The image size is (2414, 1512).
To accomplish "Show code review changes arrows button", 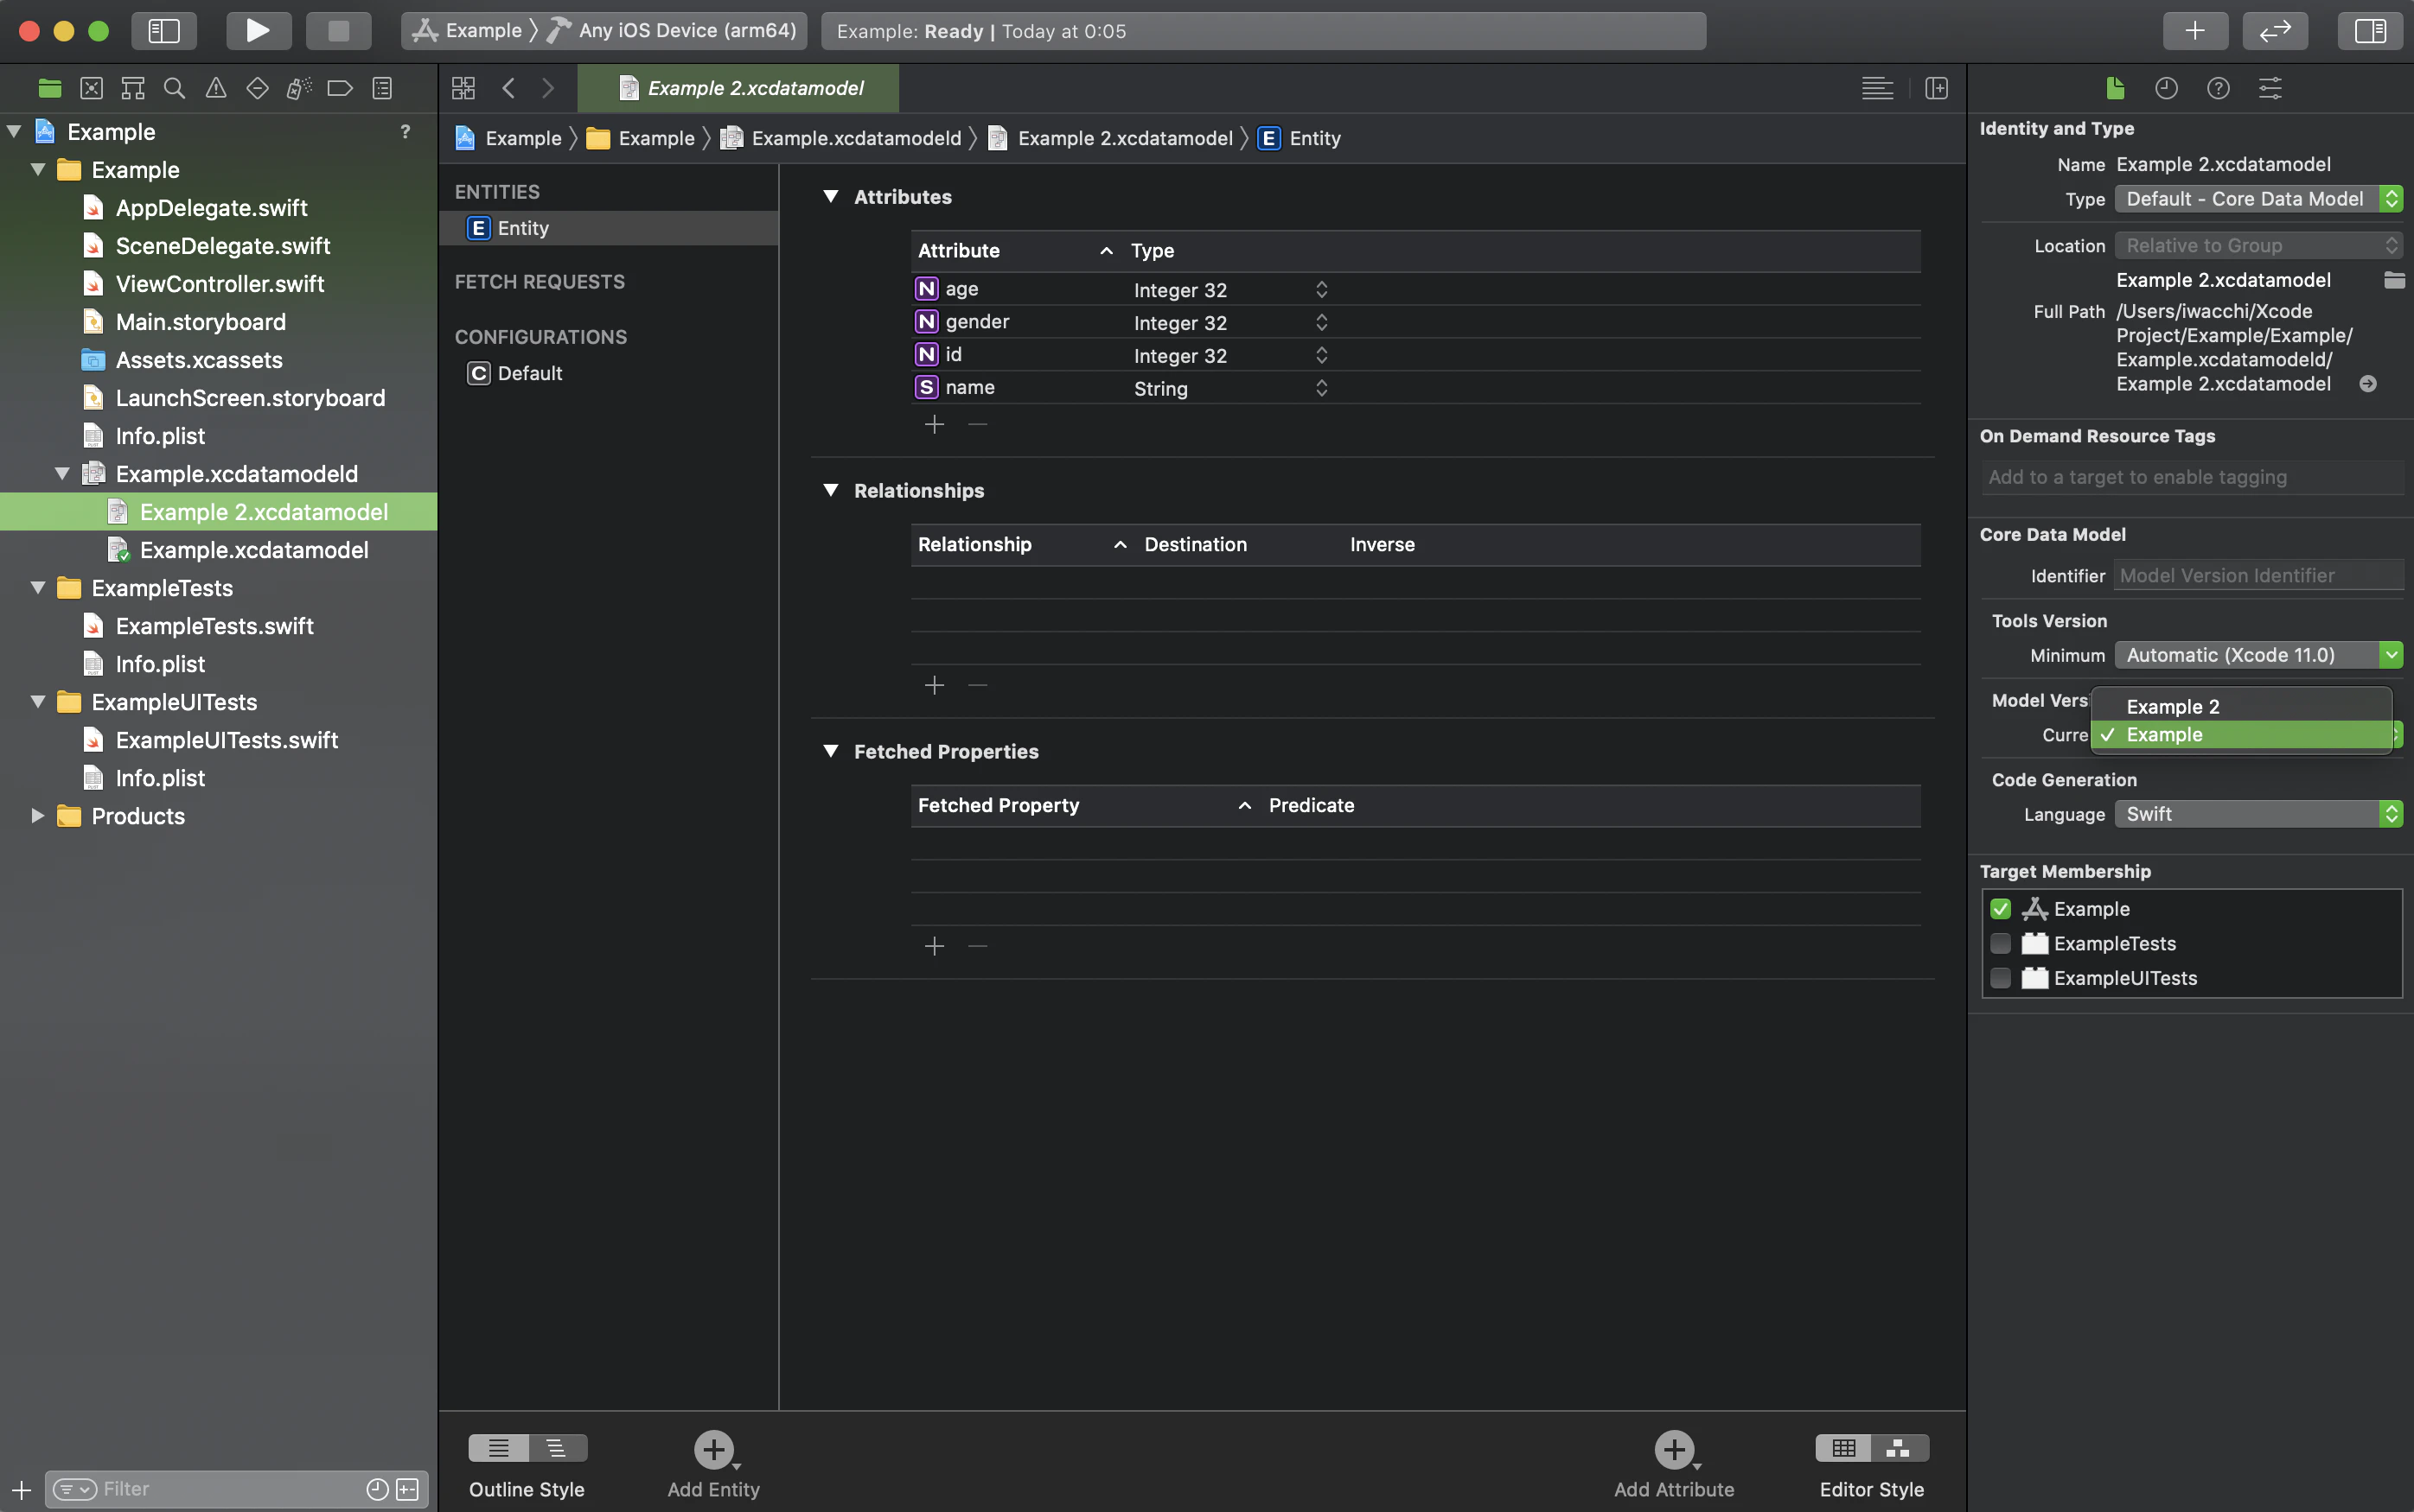I will click(2275, 30).
